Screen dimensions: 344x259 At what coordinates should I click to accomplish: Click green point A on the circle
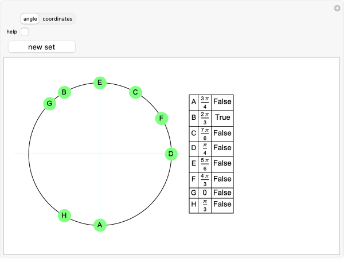[x=100, y=225]
